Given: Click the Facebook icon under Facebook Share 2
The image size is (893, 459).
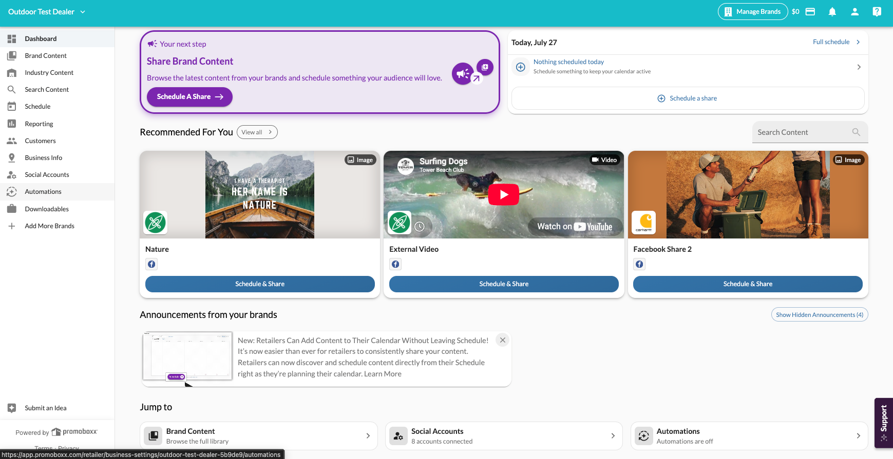Looking at the screenshot, I should 639,264.
